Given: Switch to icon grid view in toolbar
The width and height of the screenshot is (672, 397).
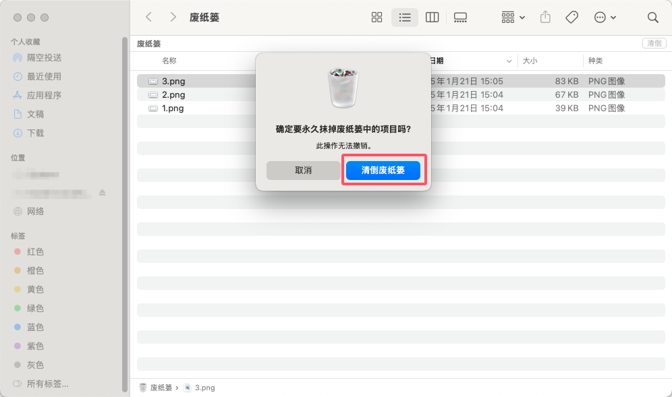Looking at the screenshot, I should (376, 17).
